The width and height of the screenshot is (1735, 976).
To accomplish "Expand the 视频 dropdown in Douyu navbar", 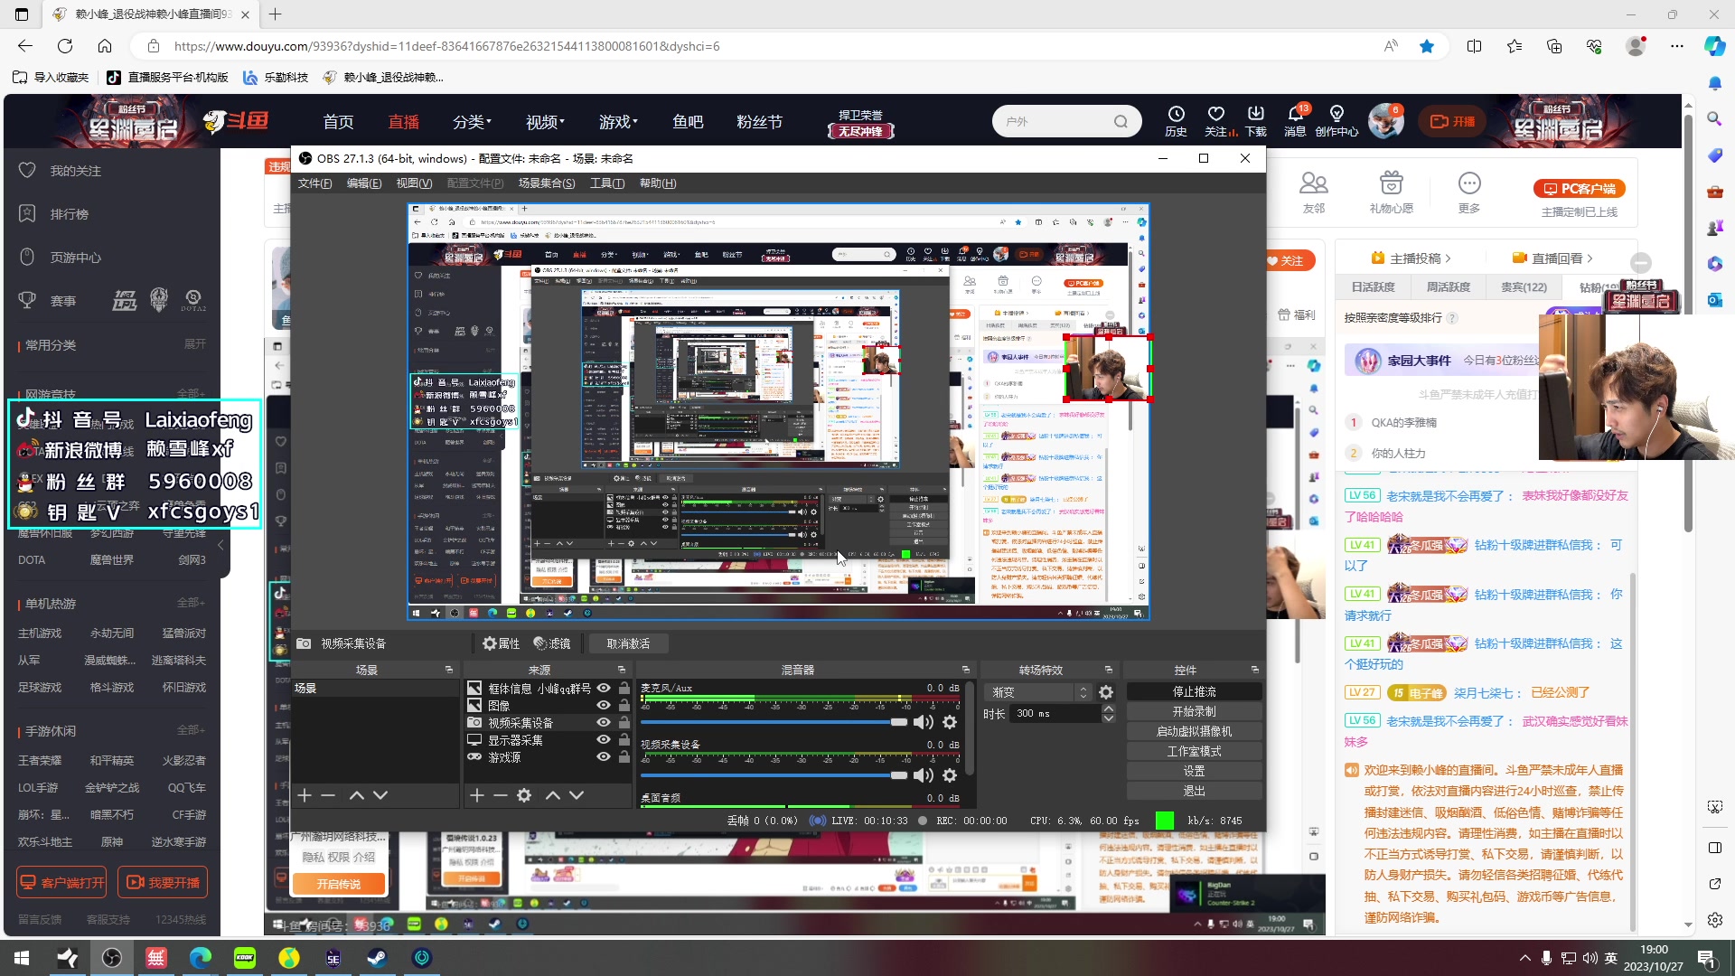I will coord(545,122).
